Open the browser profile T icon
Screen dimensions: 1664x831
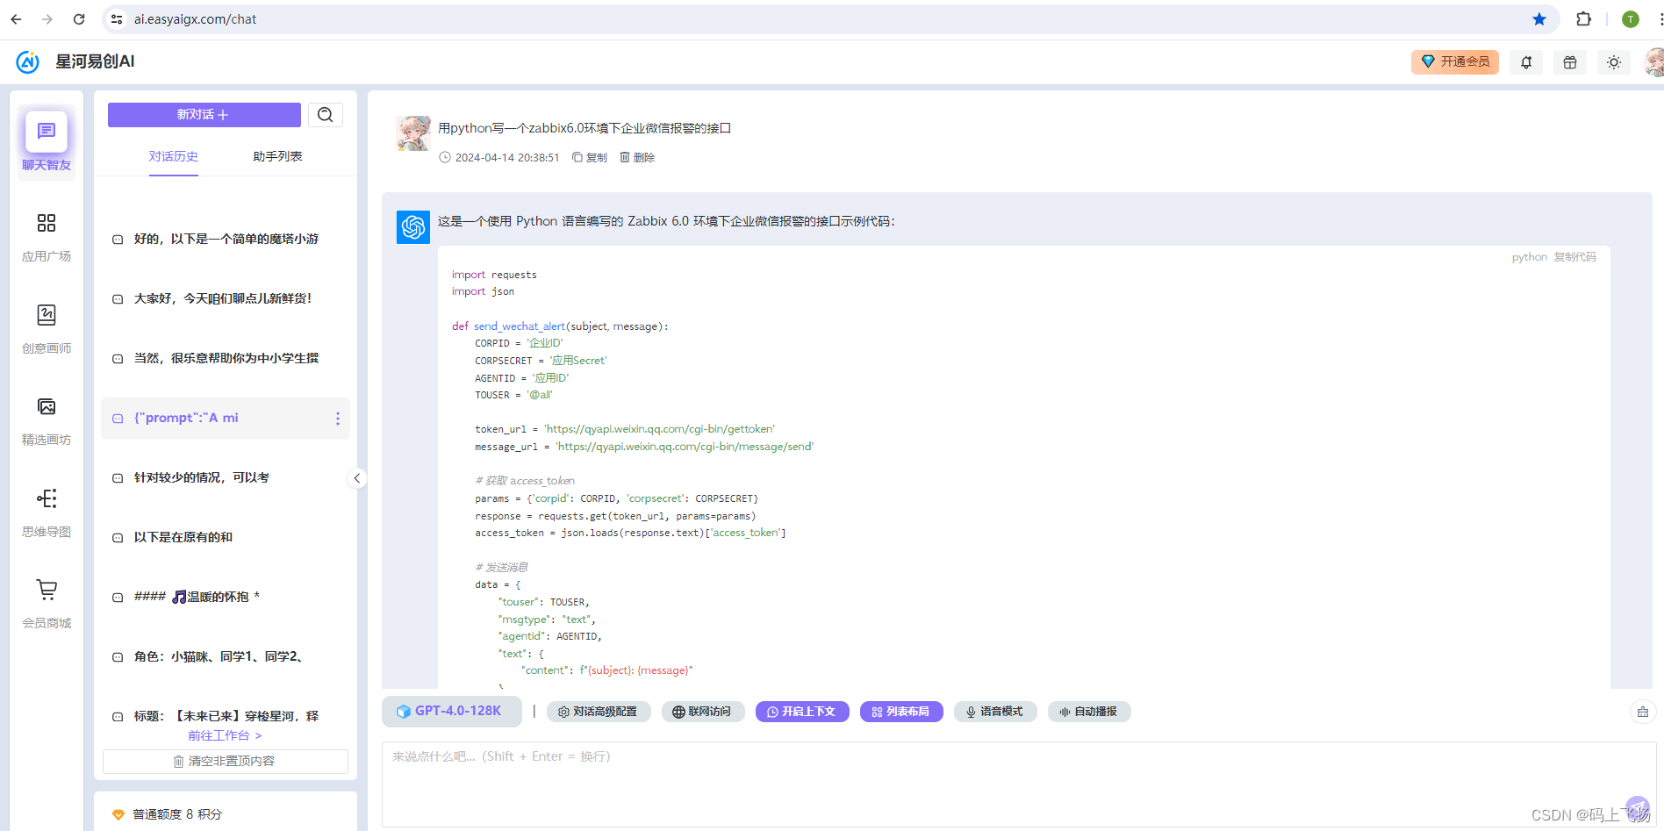(x=1631, y=19)
